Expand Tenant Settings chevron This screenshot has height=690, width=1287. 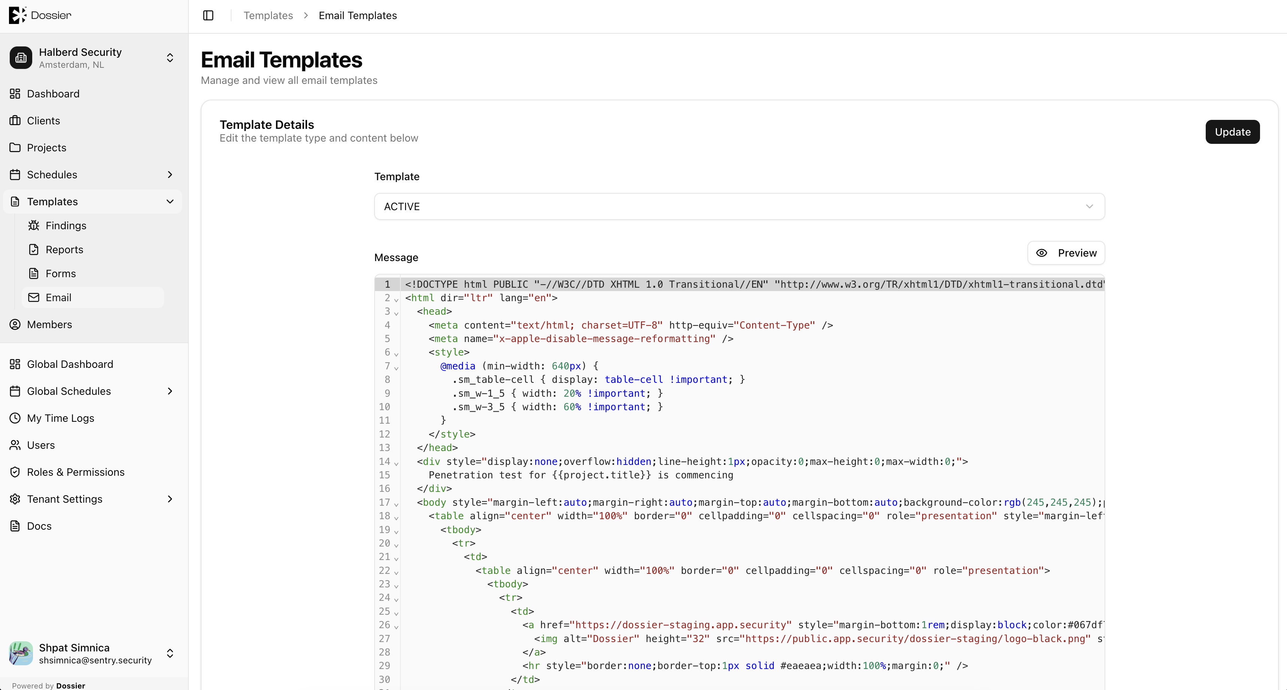pyautogui.click(x=170, y=500)
